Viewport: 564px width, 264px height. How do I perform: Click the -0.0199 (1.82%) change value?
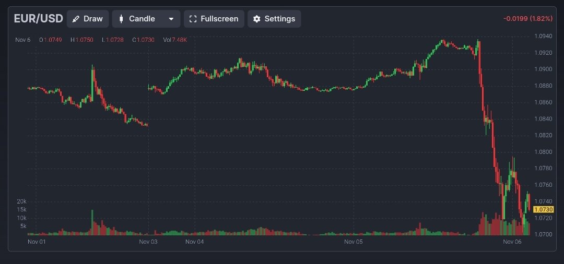[528, 19]
